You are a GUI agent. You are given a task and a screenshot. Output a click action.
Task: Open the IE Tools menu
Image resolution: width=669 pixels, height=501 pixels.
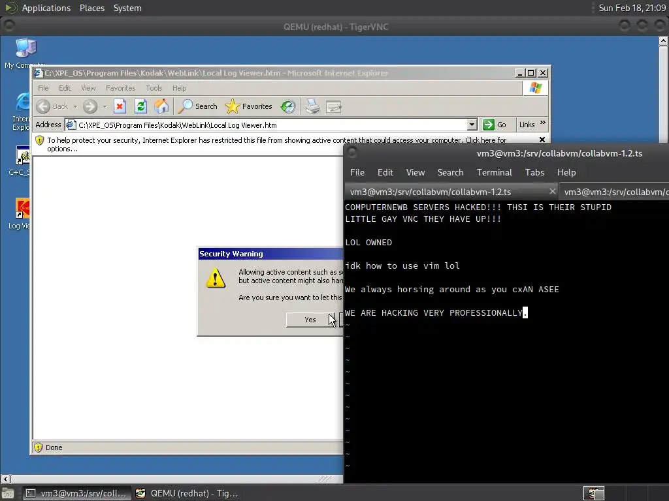[154, 88]
